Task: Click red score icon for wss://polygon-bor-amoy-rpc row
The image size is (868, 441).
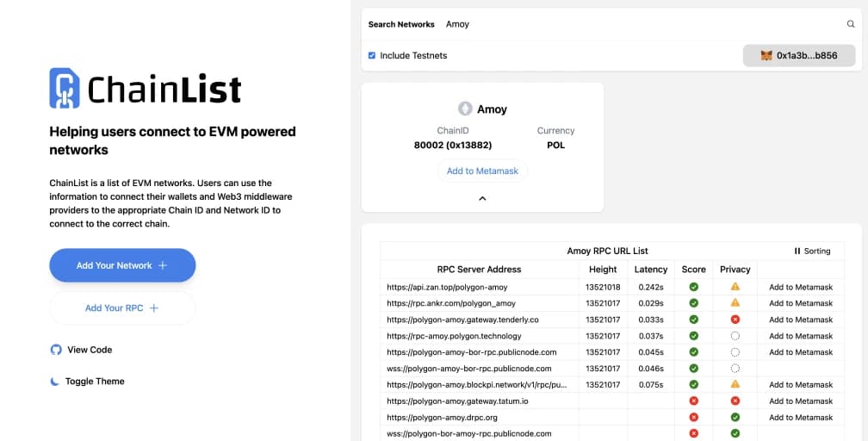Action: click(694, 434)
